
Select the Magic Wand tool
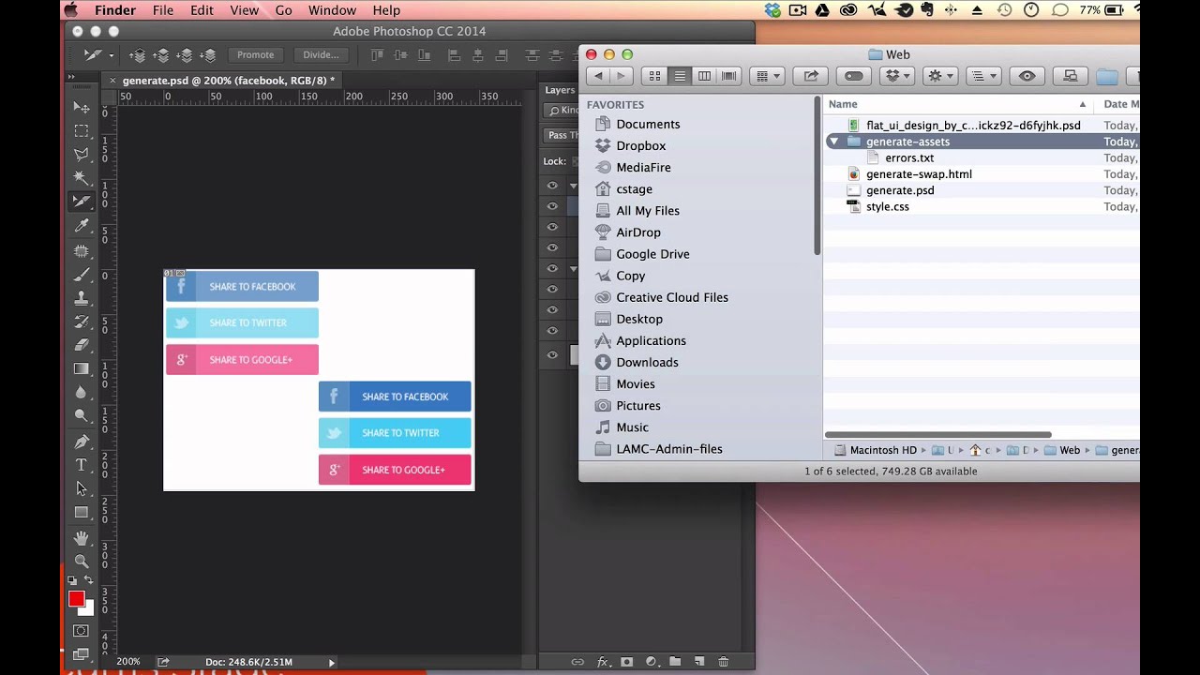coord(82,177)
